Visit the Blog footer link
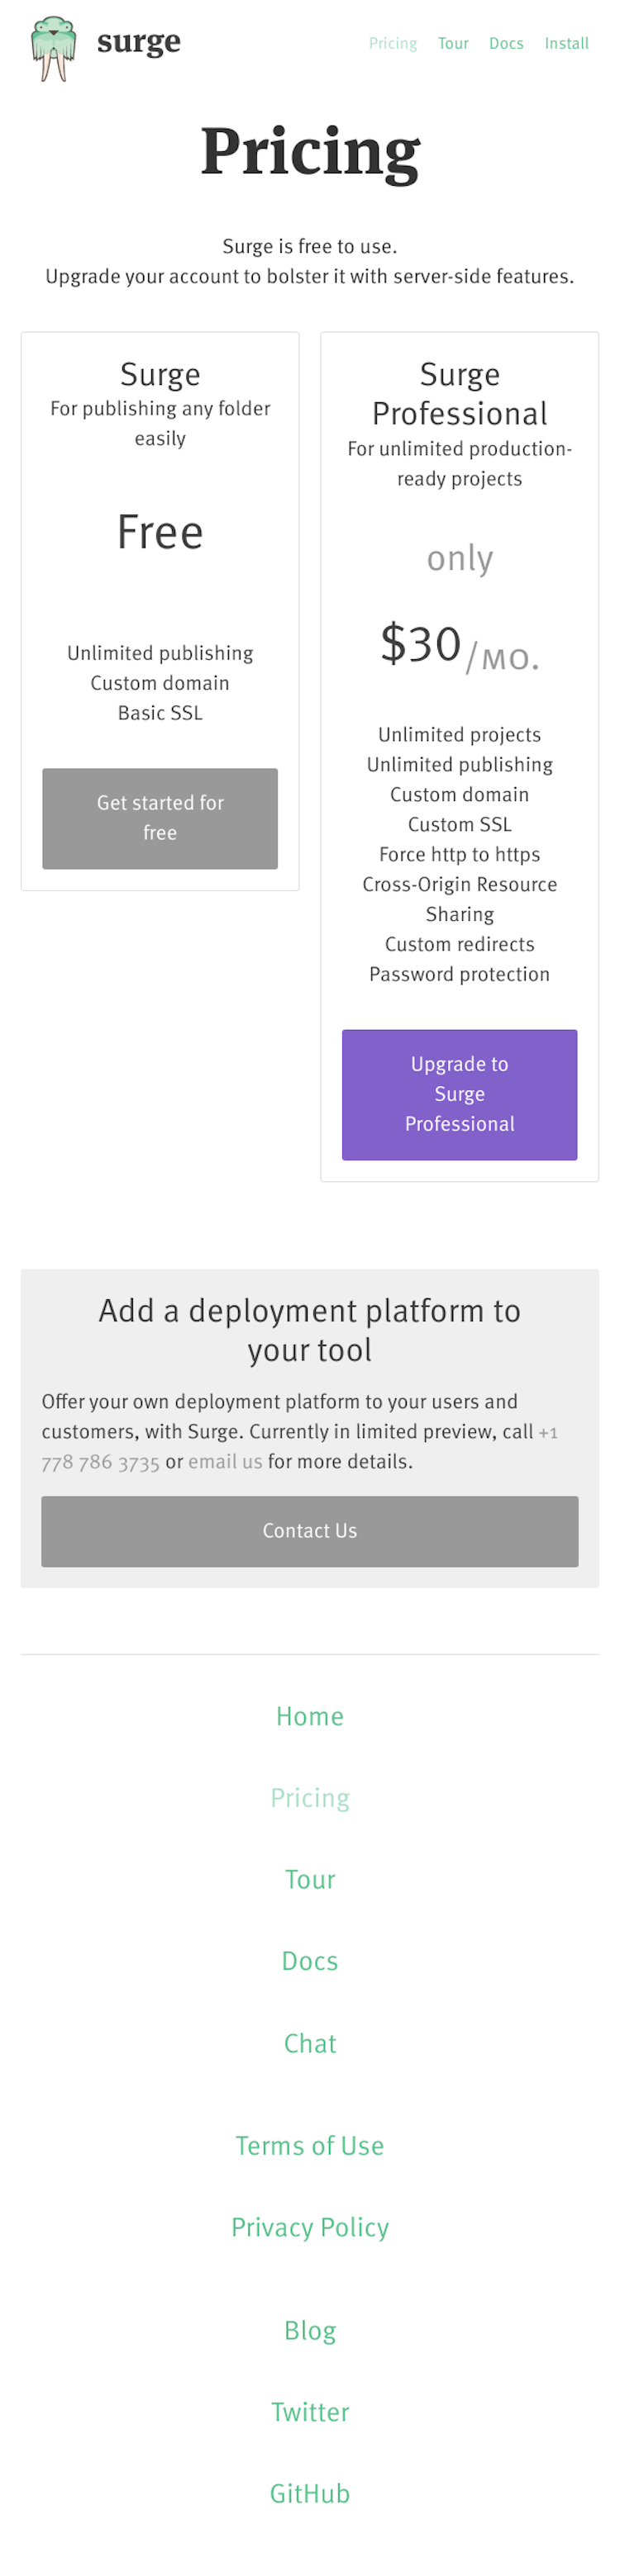The height and width of the screenshot is (2576, 620). point(309,2330)
